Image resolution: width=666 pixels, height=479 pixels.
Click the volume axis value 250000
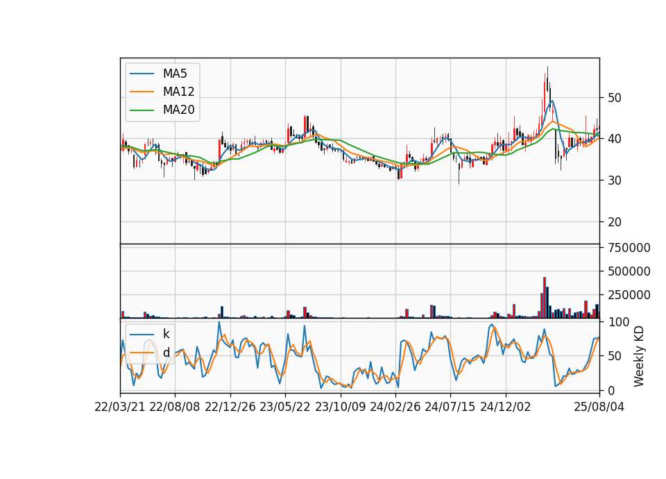(x=629, y=294)
